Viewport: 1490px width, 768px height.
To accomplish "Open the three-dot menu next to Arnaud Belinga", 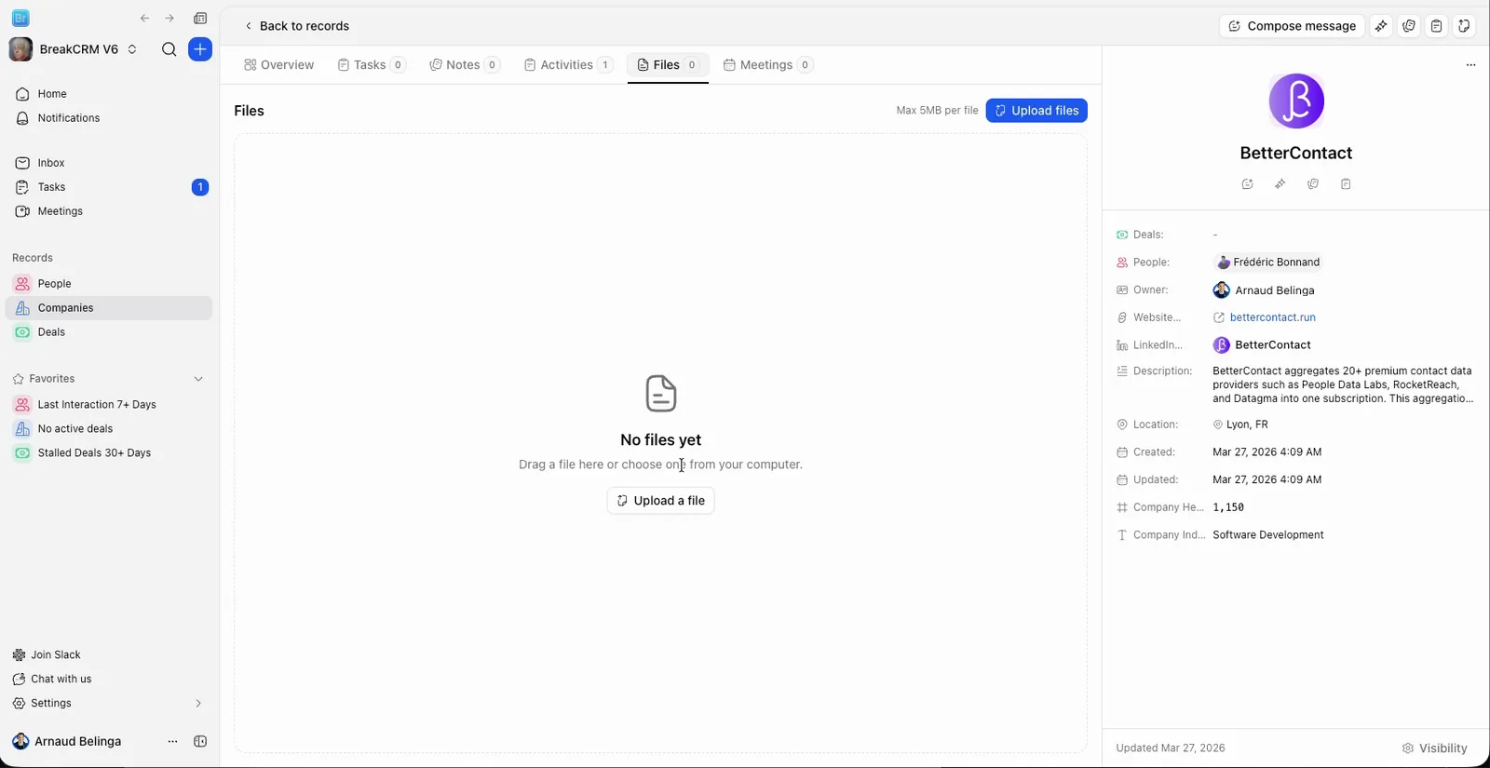I will pos(172,742).
